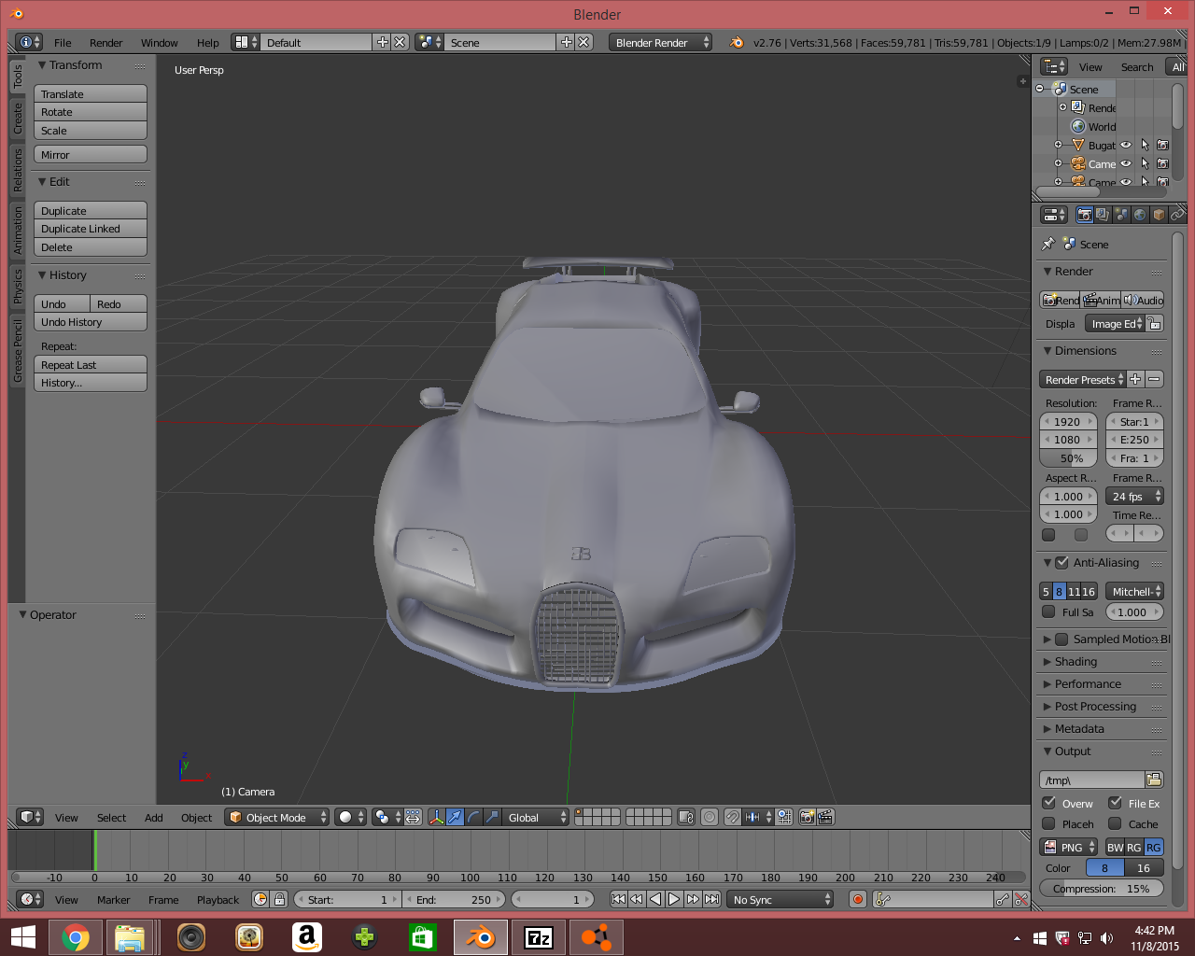Open the Render Layers properties tab icon
This screenshot has height=956, width=1195.
point(1103,215)
